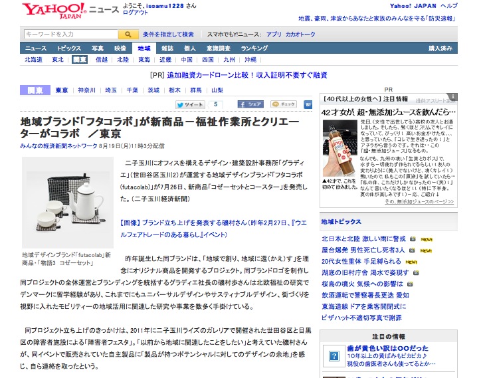Click the ad info 'i' icon

click(453, 96)
